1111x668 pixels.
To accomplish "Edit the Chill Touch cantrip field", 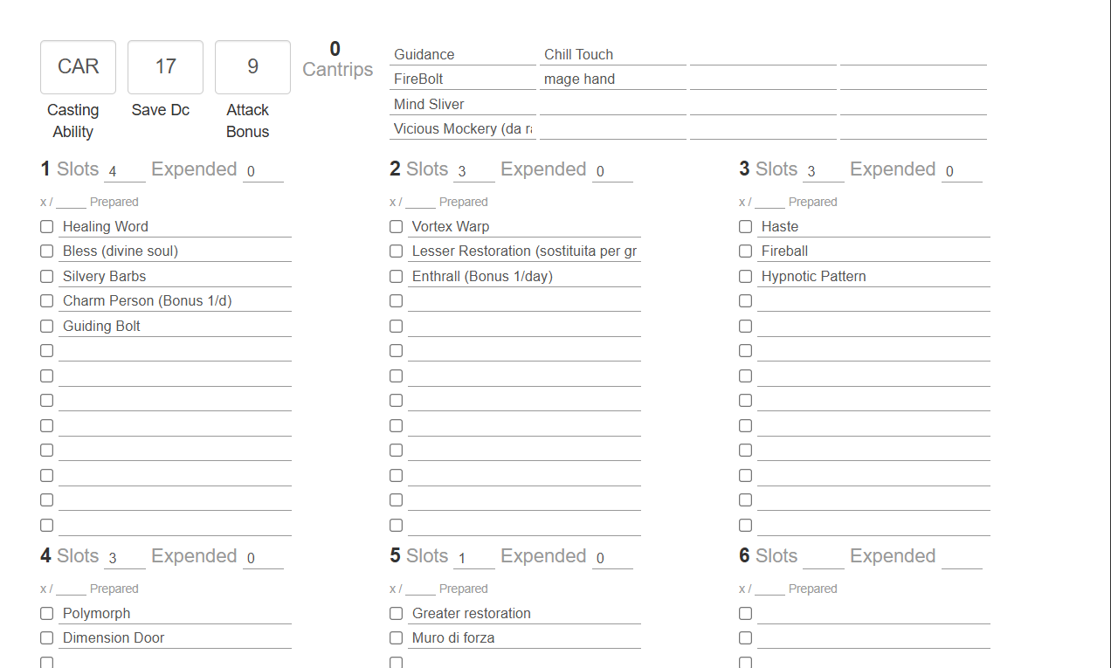I will click(612, 54).
